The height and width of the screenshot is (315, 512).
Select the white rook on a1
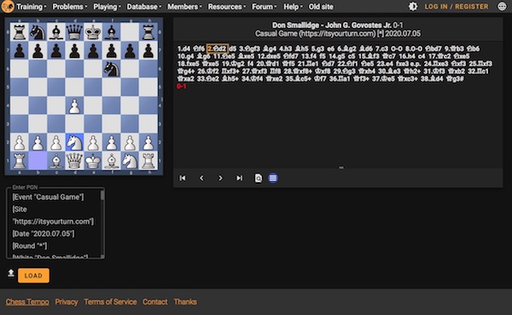20,161
